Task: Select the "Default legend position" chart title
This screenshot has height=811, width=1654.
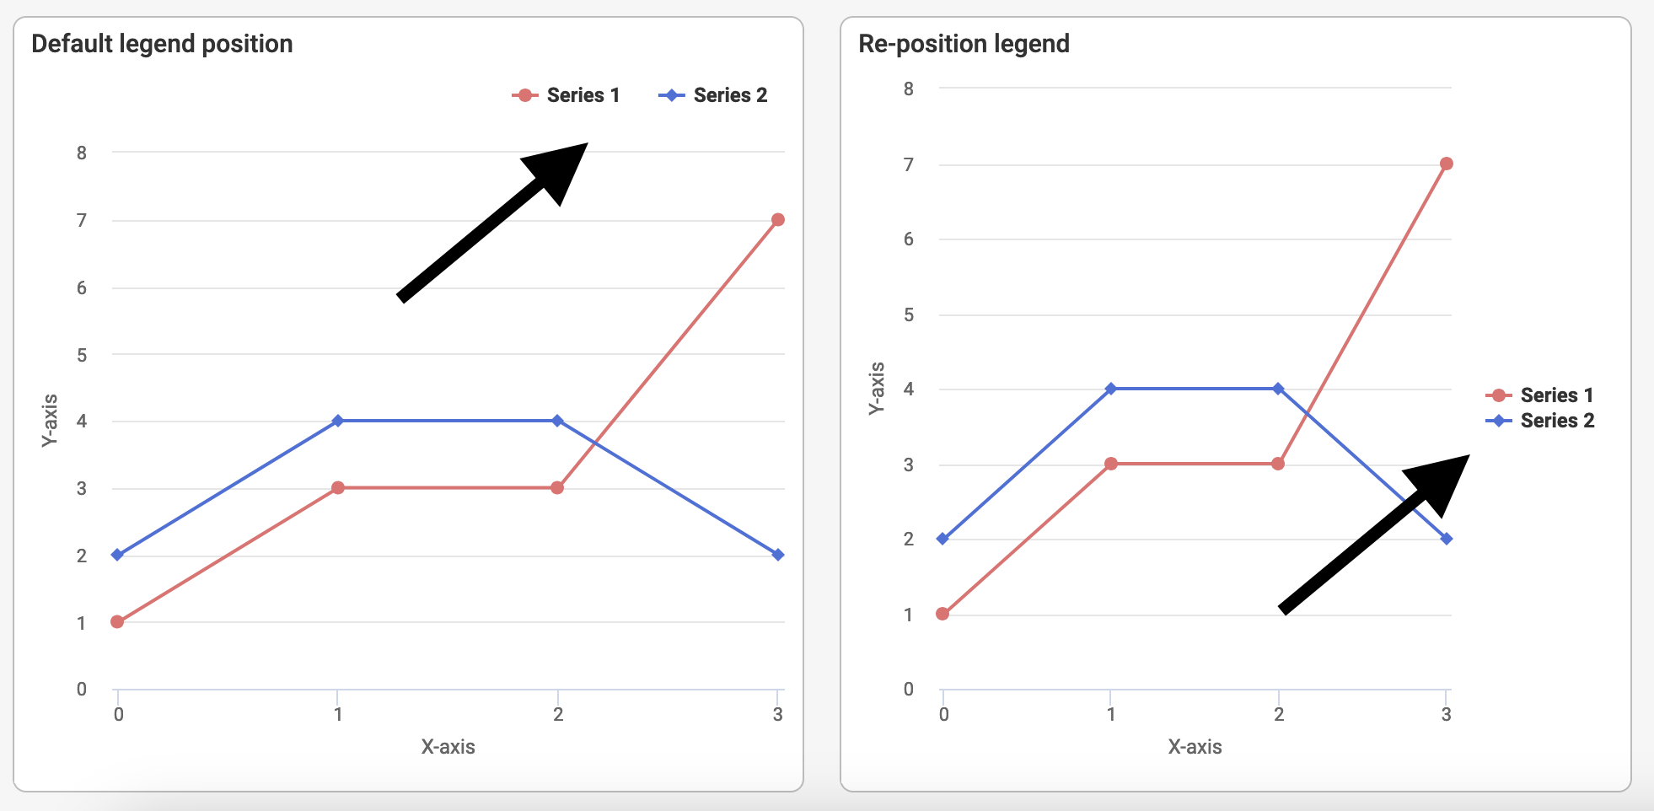Action: [162, 44]
